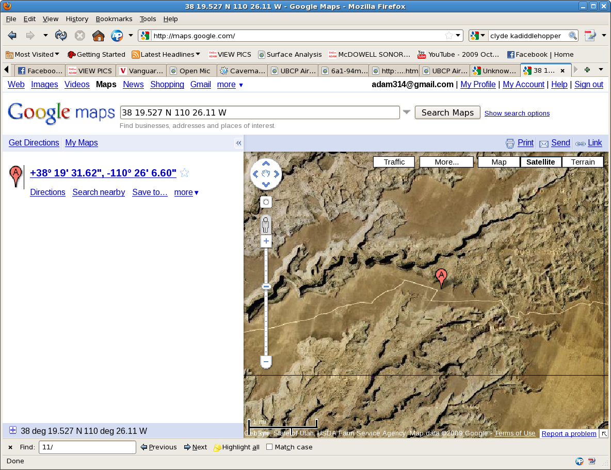Star the location in the results panel

(185, 173)
